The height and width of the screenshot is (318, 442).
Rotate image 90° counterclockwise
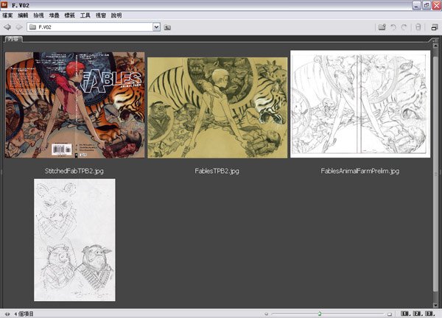tap(394, 27)
